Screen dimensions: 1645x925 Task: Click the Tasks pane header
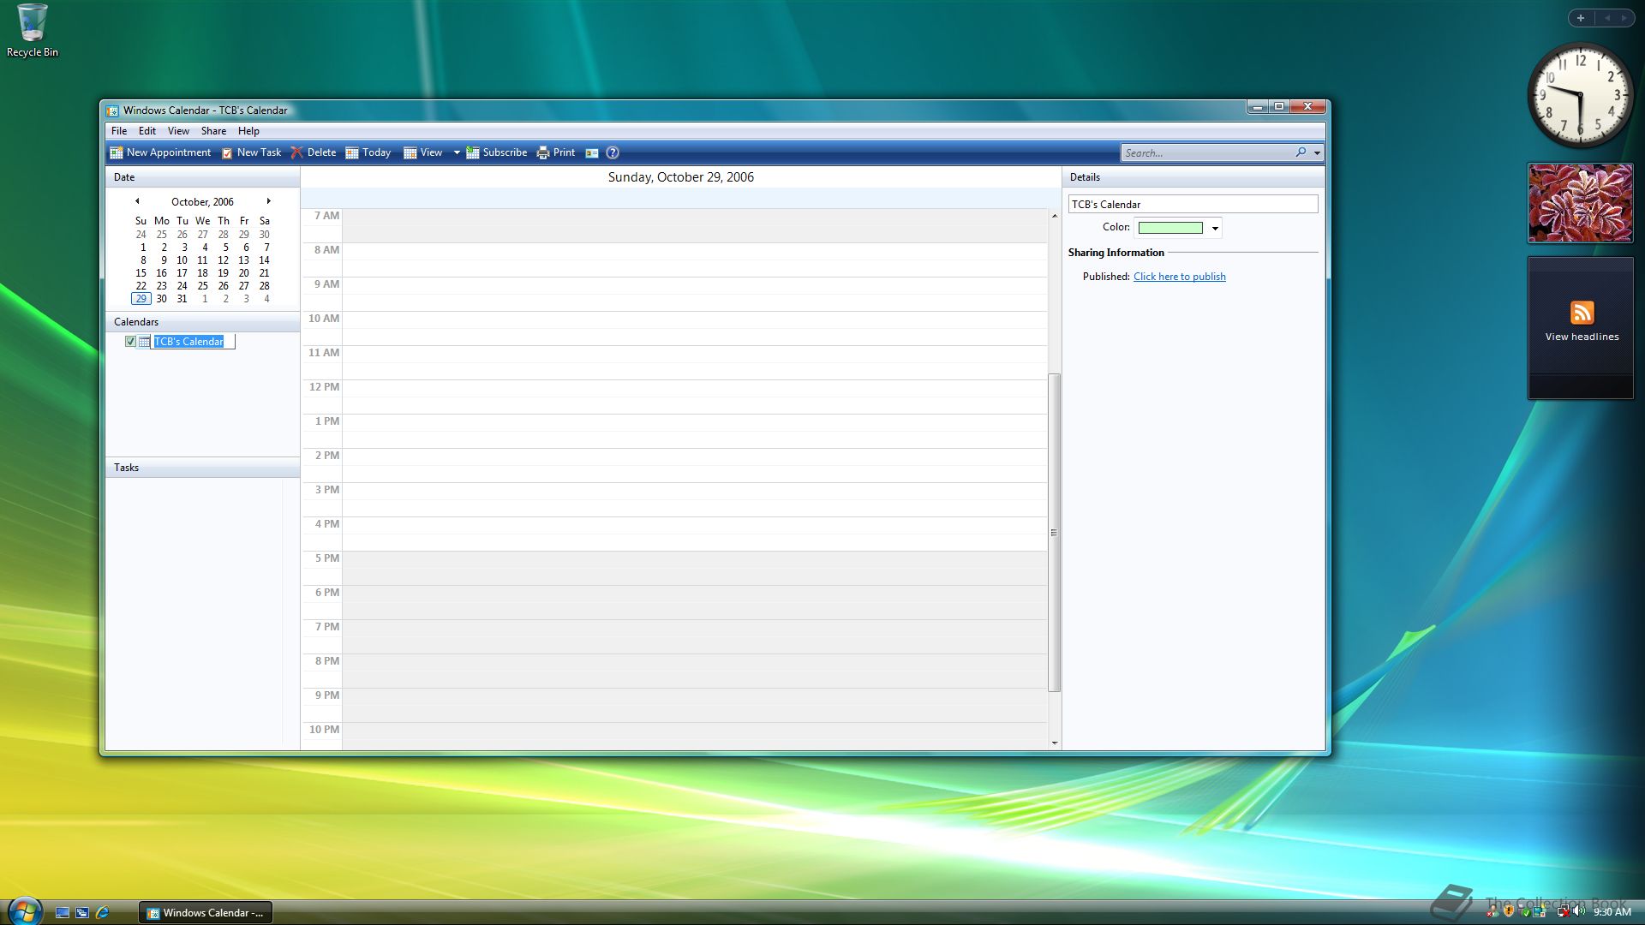click(x=202, y=468)
